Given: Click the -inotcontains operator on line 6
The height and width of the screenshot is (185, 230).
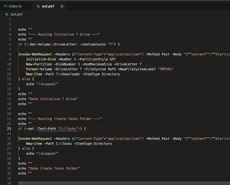Looking at the screenshot, I should point(93,45).
